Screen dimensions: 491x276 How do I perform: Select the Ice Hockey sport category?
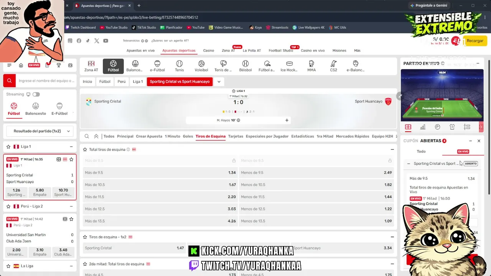[x=289, y=66]
